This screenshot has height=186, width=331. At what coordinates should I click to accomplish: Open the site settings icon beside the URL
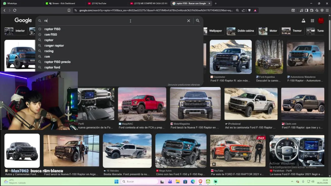coord(76,10)
